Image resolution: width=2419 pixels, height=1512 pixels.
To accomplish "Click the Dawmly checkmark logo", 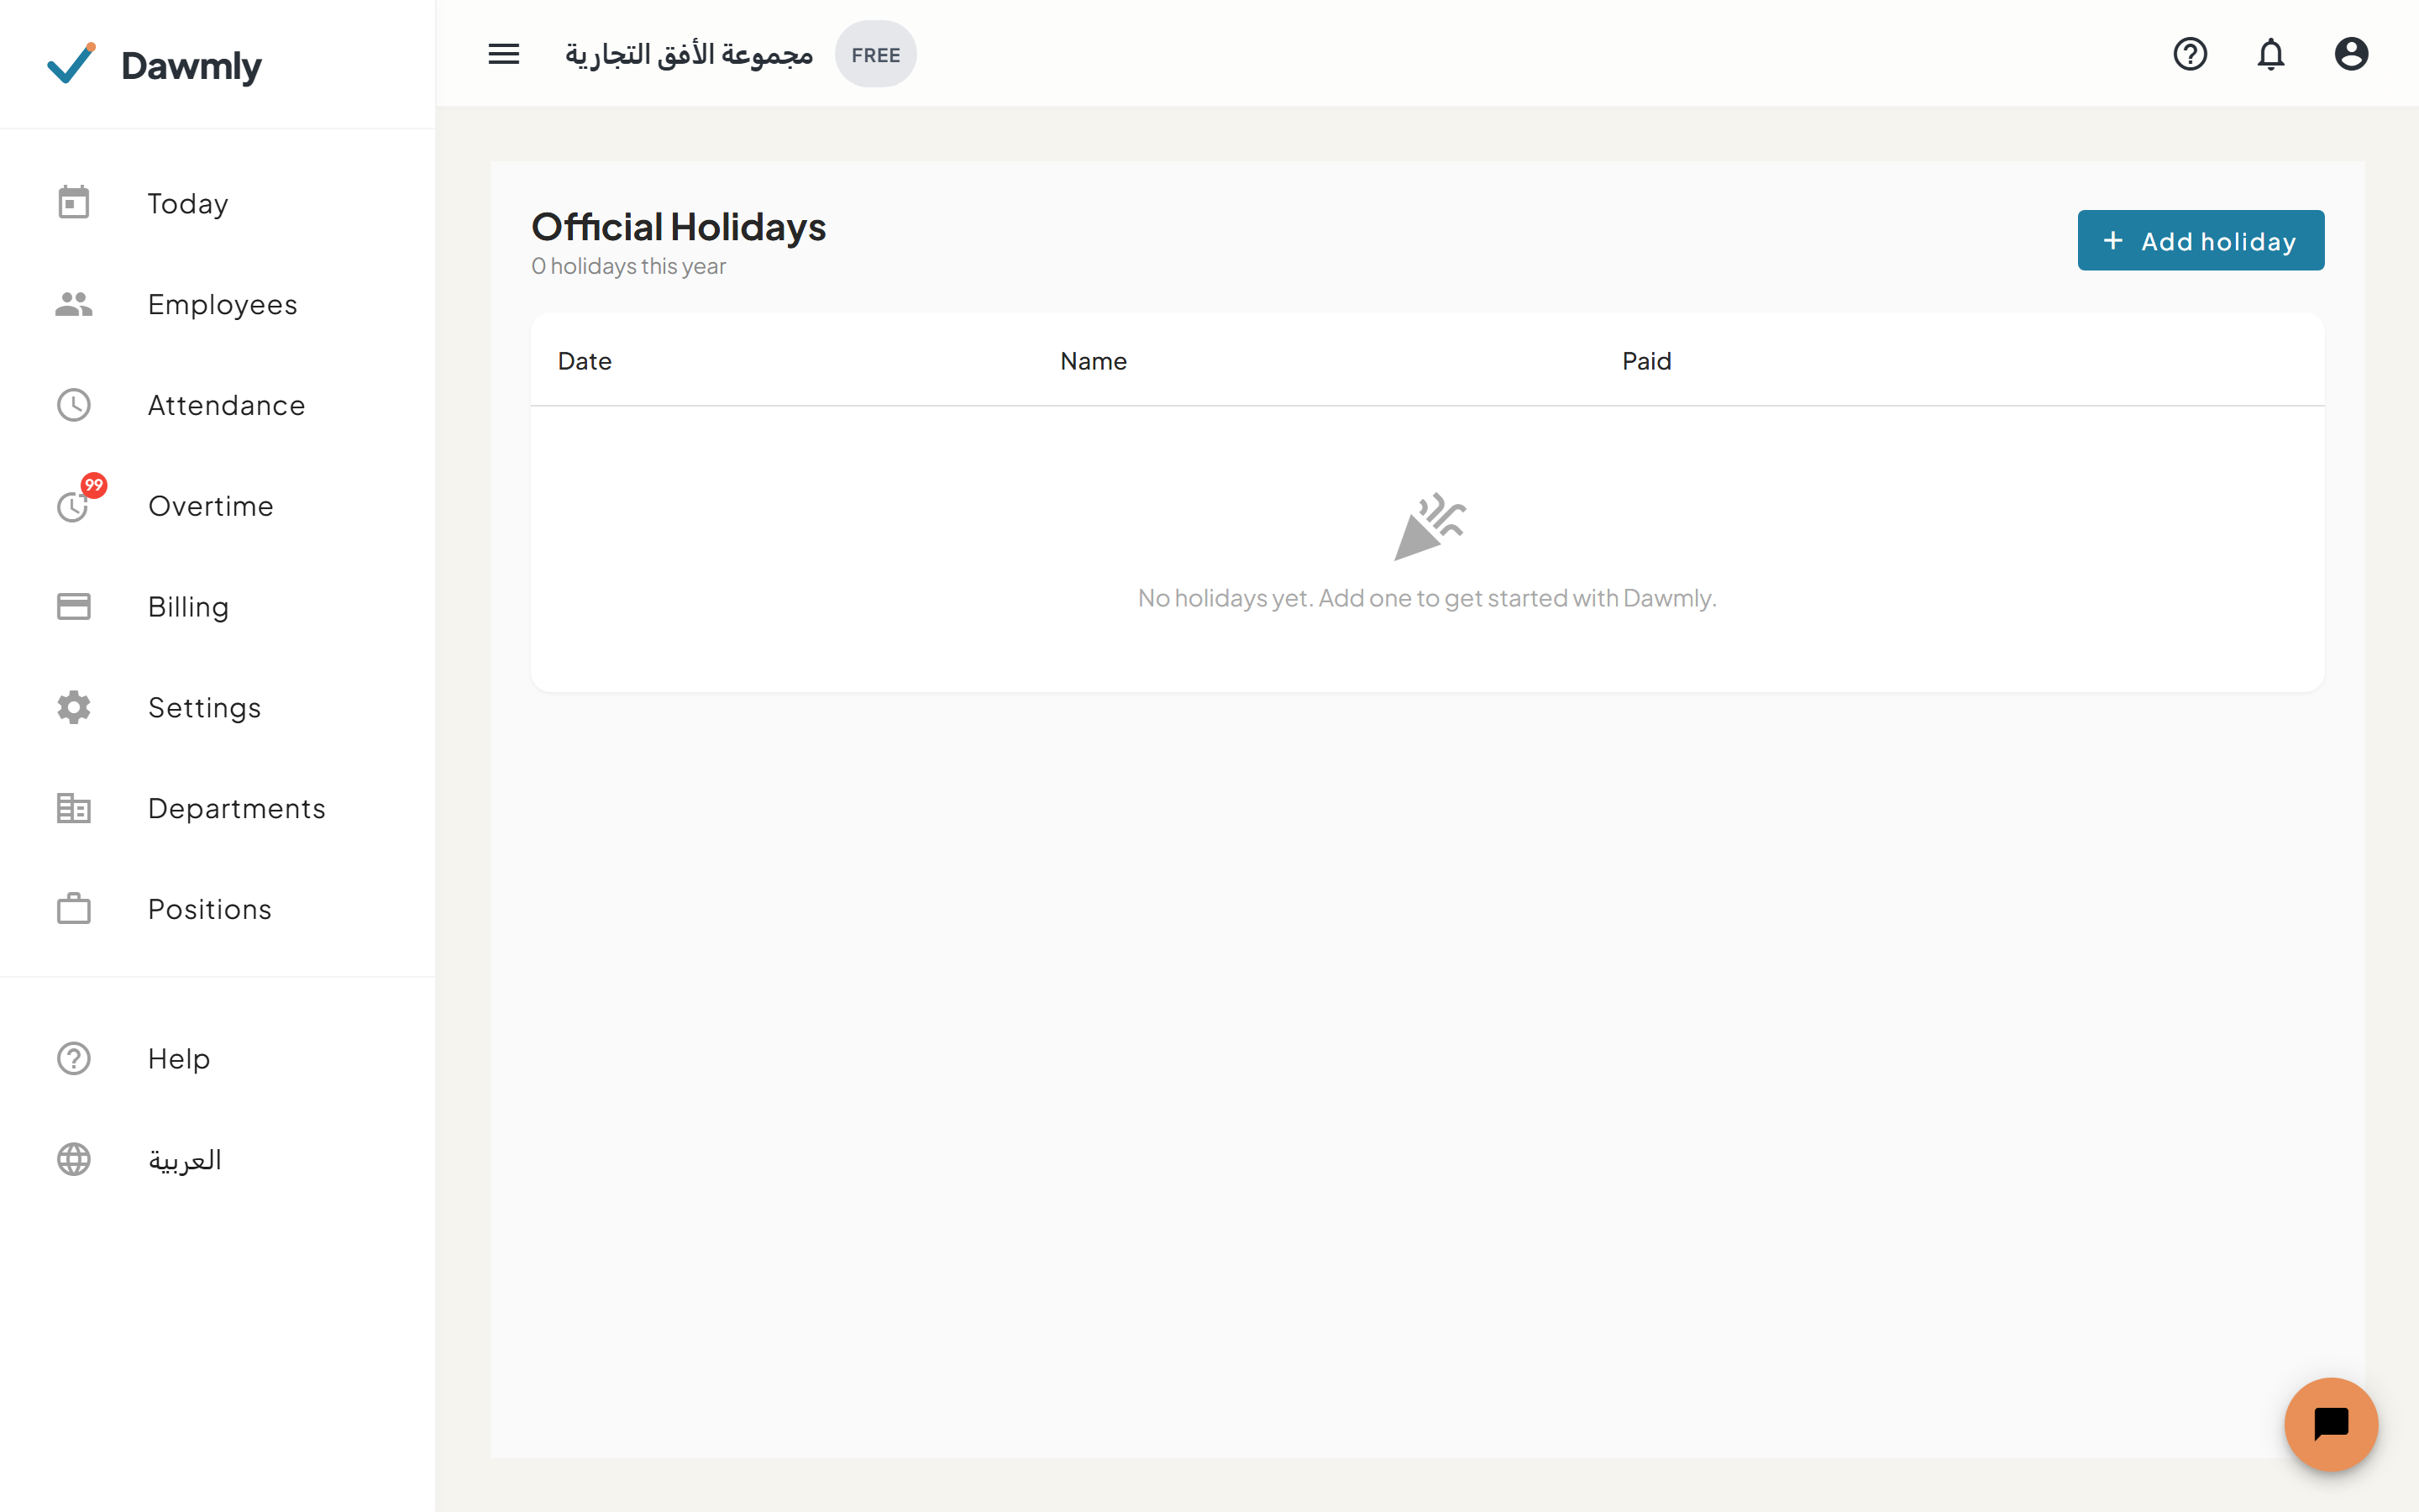I will coord(71,64).
